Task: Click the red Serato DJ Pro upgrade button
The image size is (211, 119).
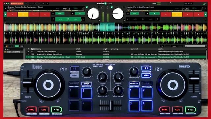Action: 17,4
